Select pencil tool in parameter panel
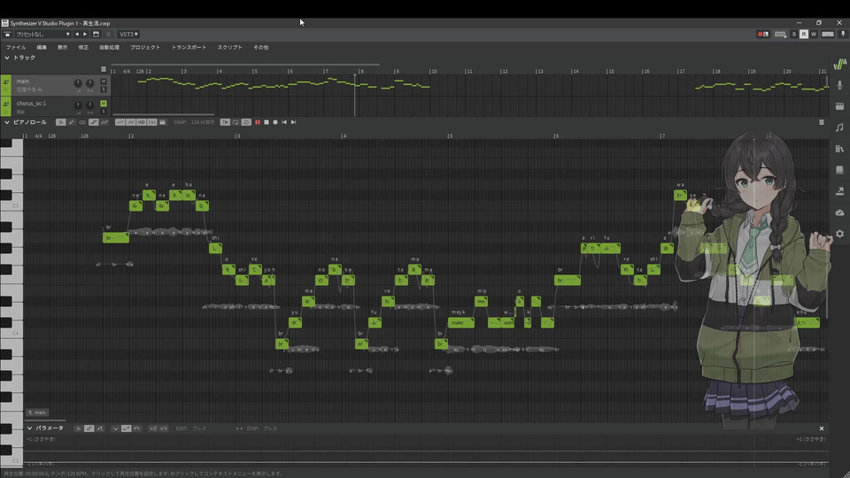Image resolution: width=850 pixels, height=478 pixels. pyautogui.click(x=89, y=428)
